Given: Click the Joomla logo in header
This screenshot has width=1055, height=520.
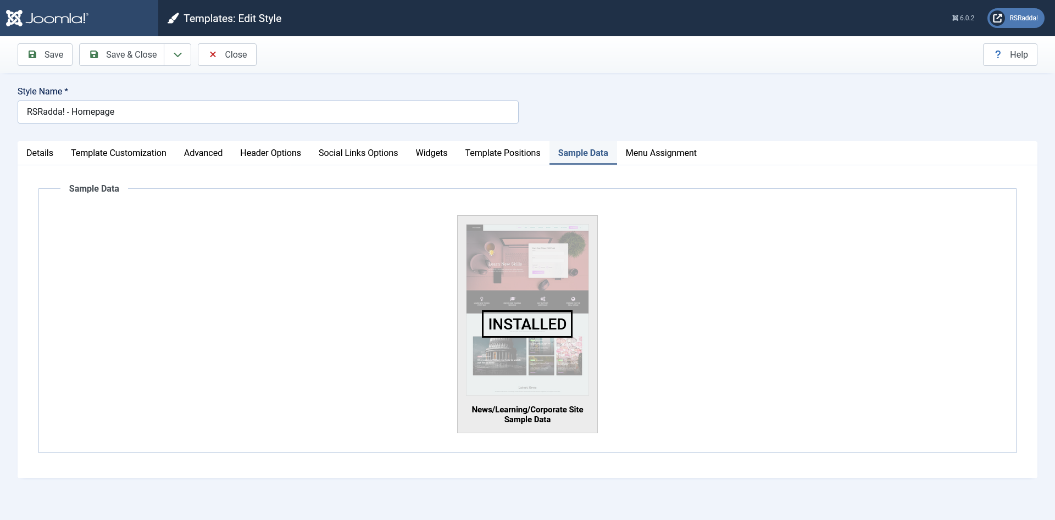Looking at the screenshot, I should tap(47, 18).
